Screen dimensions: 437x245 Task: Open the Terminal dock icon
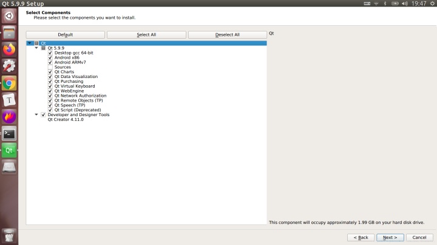(x=9, y=134)
